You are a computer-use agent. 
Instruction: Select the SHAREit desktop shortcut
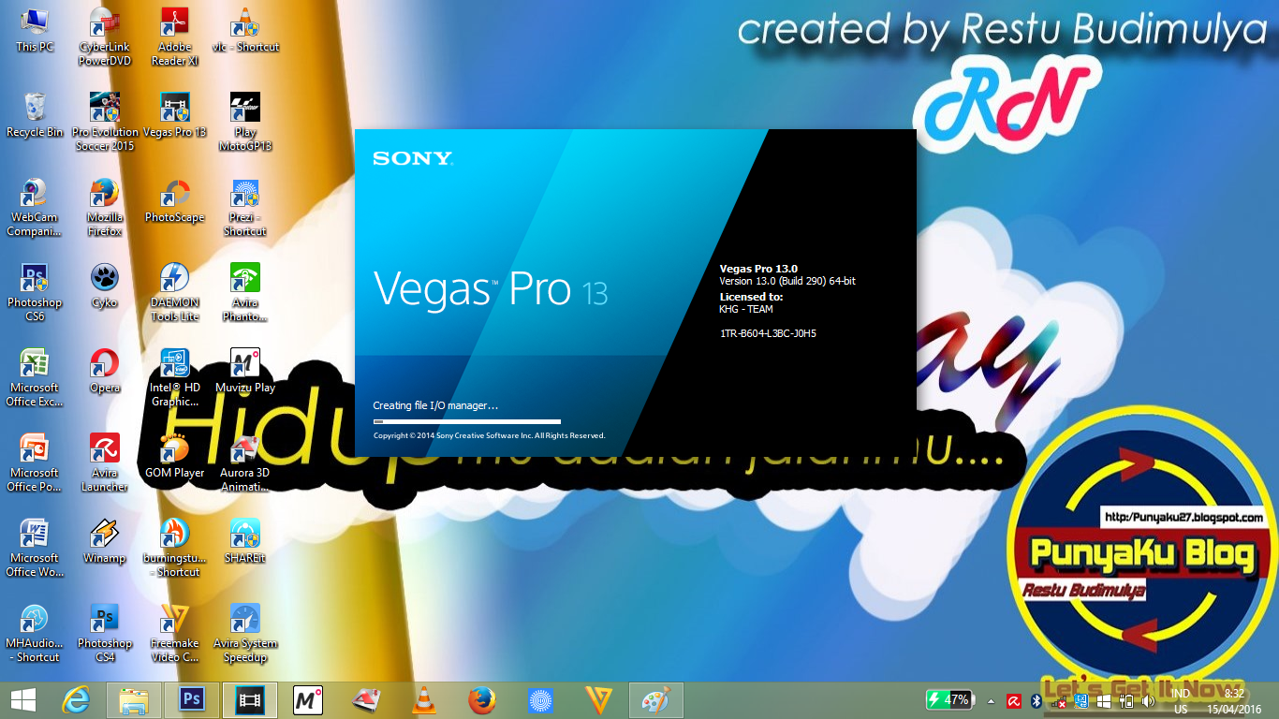[245, 541]
